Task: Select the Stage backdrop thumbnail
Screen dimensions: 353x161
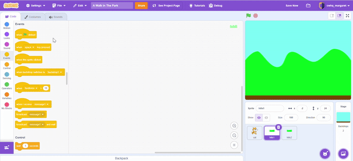Action: tap(343, 117)
